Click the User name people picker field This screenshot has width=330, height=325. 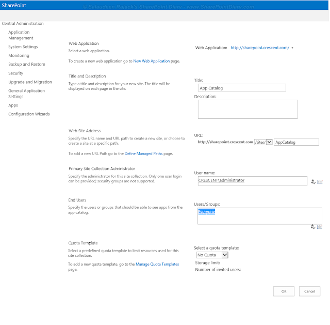point(252,181)
